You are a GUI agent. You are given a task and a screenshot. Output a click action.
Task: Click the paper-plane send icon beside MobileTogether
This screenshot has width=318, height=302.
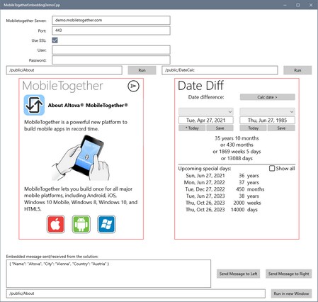pos(133,86)
